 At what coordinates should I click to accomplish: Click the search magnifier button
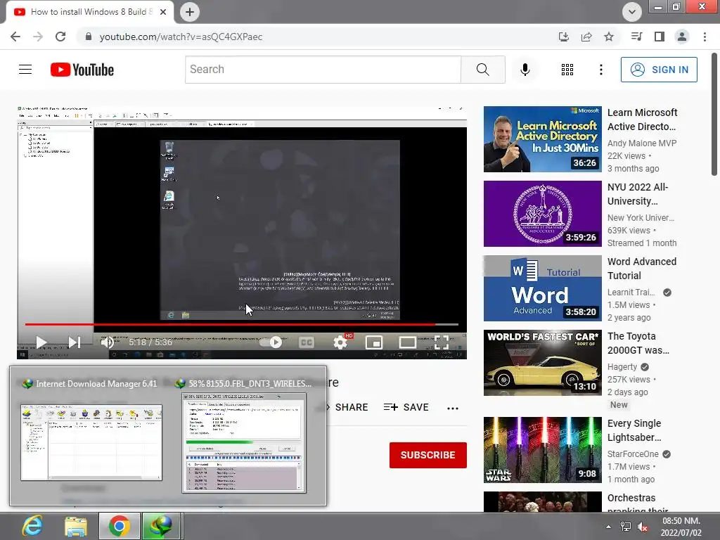pyautogui.click(x=482, y=70)
